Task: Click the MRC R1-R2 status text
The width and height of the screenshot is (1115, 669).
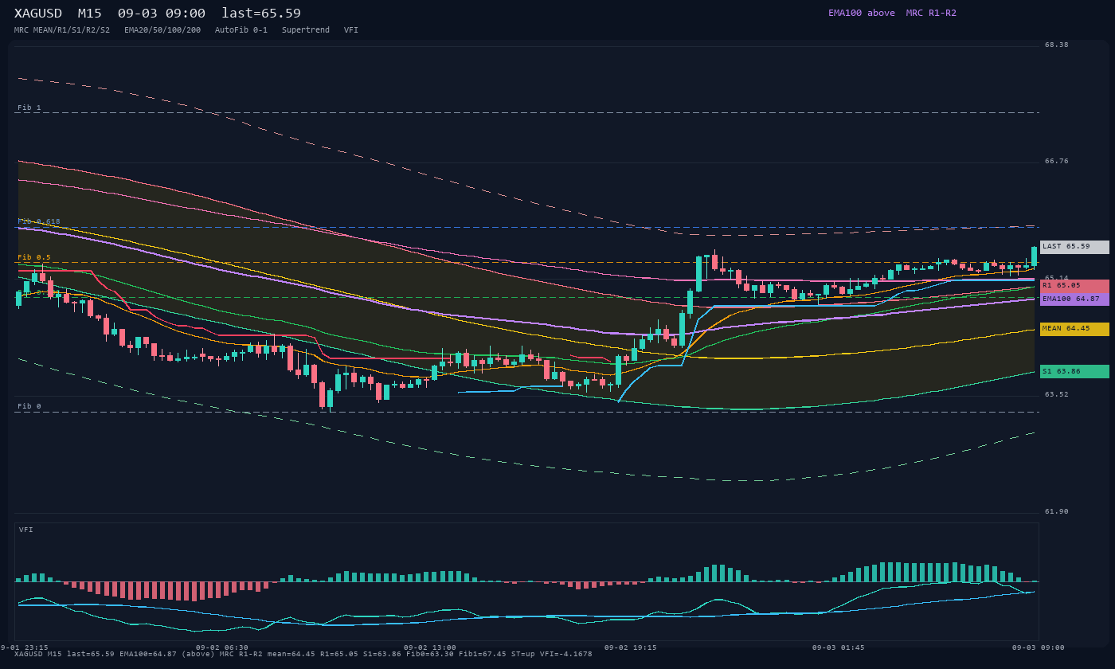Action: [931, 13]
